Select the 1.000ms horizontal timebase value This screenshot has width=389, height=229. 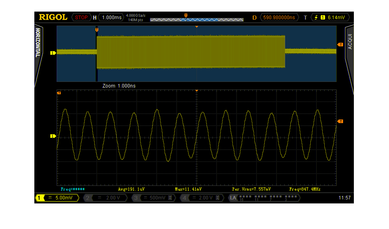coord(112,18)
